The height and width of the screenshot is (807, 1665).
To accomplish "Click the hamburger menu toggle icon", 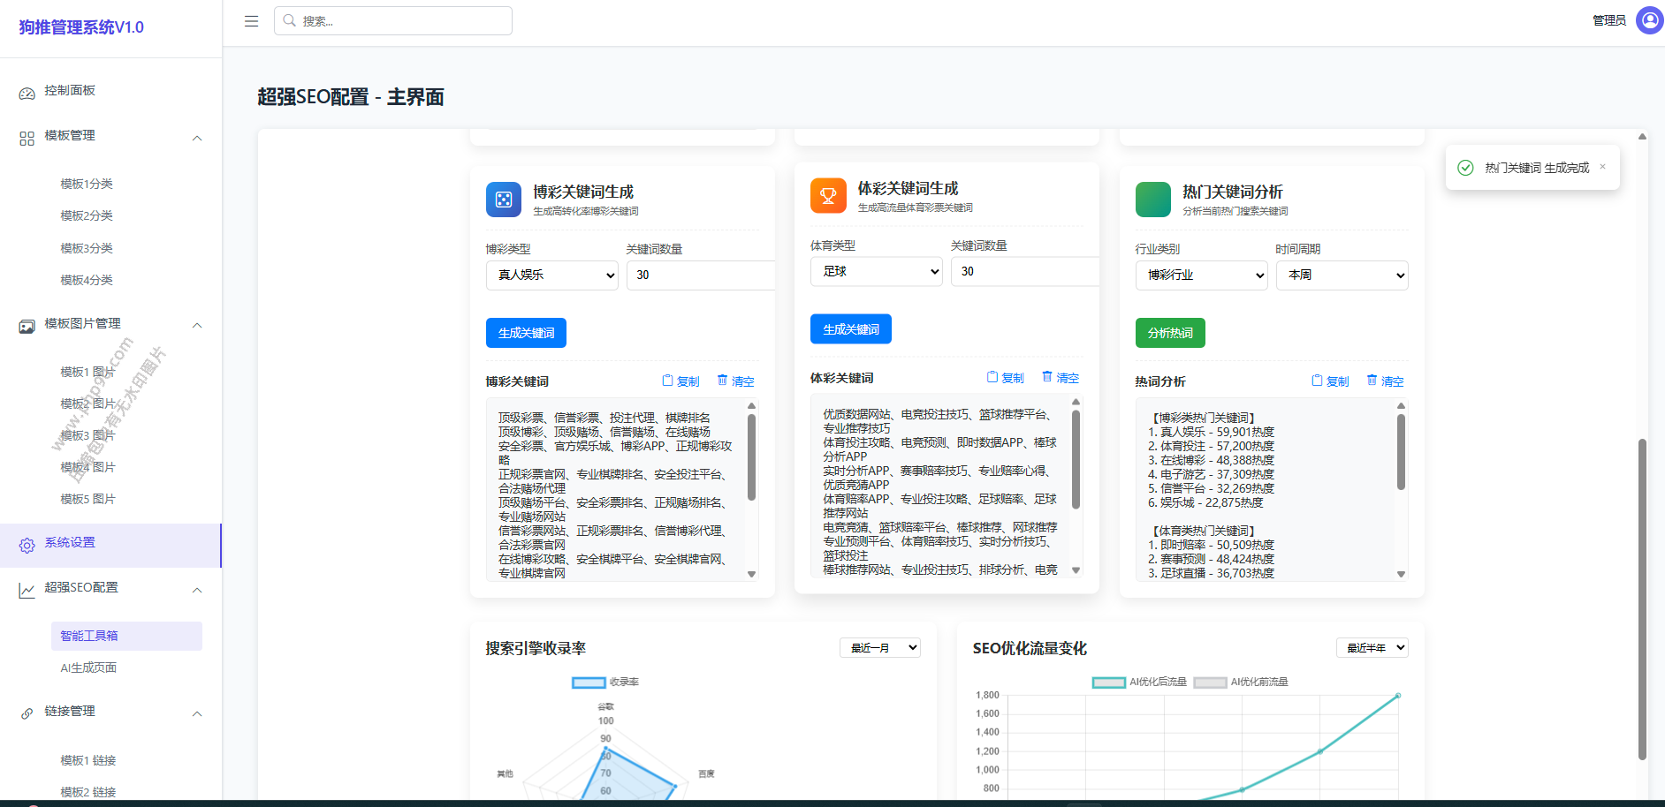I will pos(252,21).
